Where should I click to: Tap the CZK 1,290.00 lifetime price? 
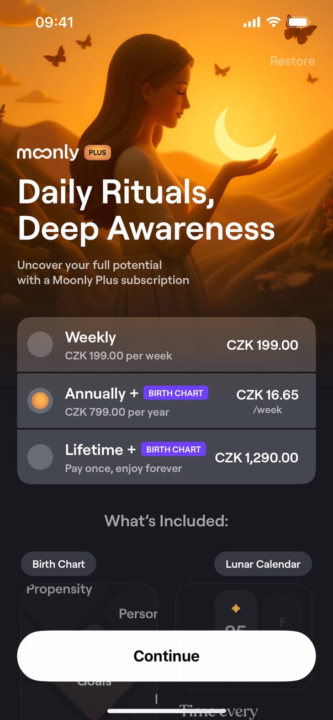click(x=256, y=458)
